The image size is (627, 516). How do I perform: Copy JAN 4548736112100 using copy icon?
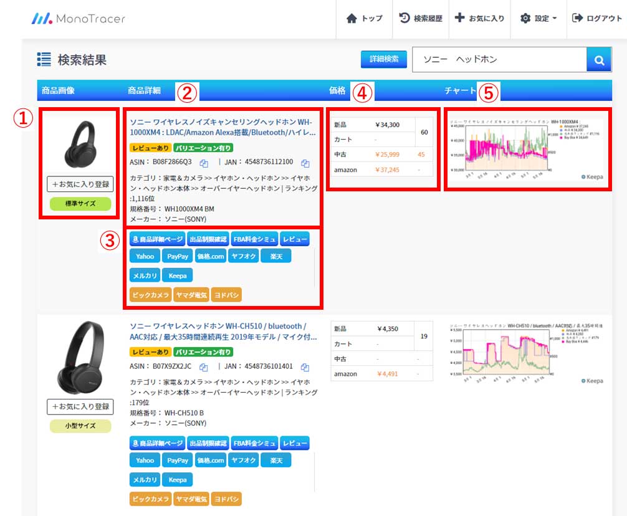click(305, 163)
